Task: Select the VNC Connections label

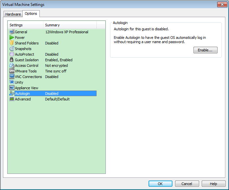Action: [x=28, y=77]
